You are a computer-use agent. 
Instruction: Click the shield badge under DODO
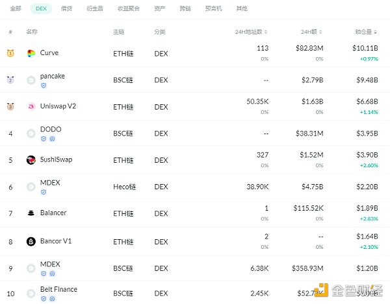coord(44,139)
